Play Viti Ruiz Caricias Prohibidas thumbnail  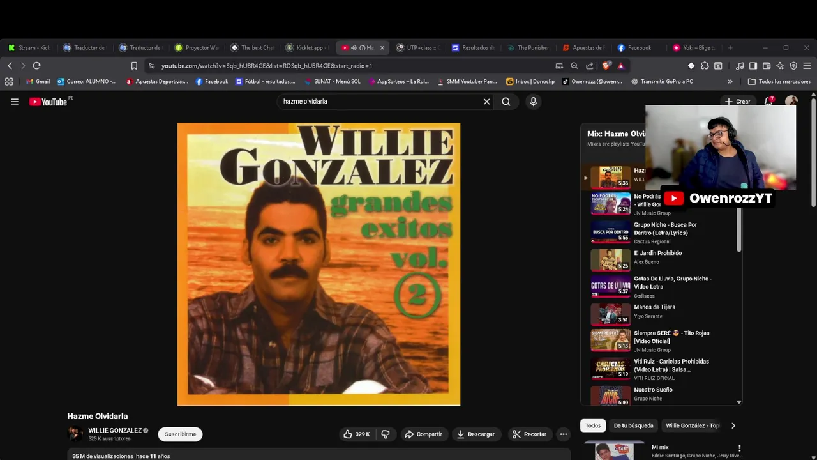[x=610, y=369]
